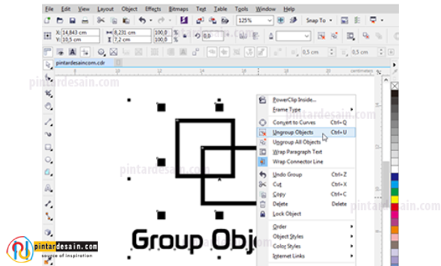This screenshot has width=441, height=266.
Task: Click the Copy toolbar icon
Action: (x=114, y=20)
